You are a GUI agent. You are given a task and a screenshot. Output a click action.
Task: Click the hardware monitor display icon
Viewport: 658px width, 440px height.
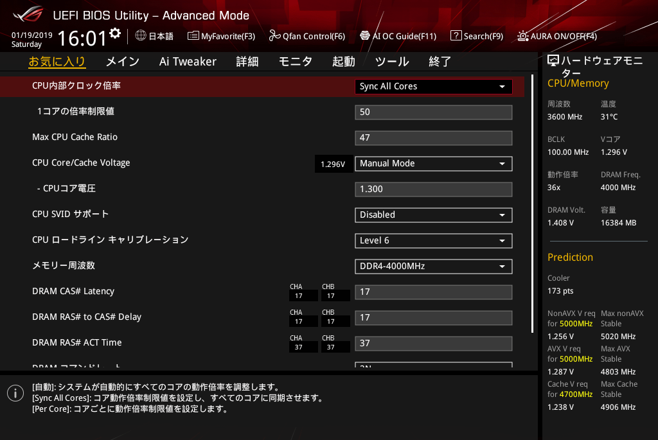(x=553, y=61)
